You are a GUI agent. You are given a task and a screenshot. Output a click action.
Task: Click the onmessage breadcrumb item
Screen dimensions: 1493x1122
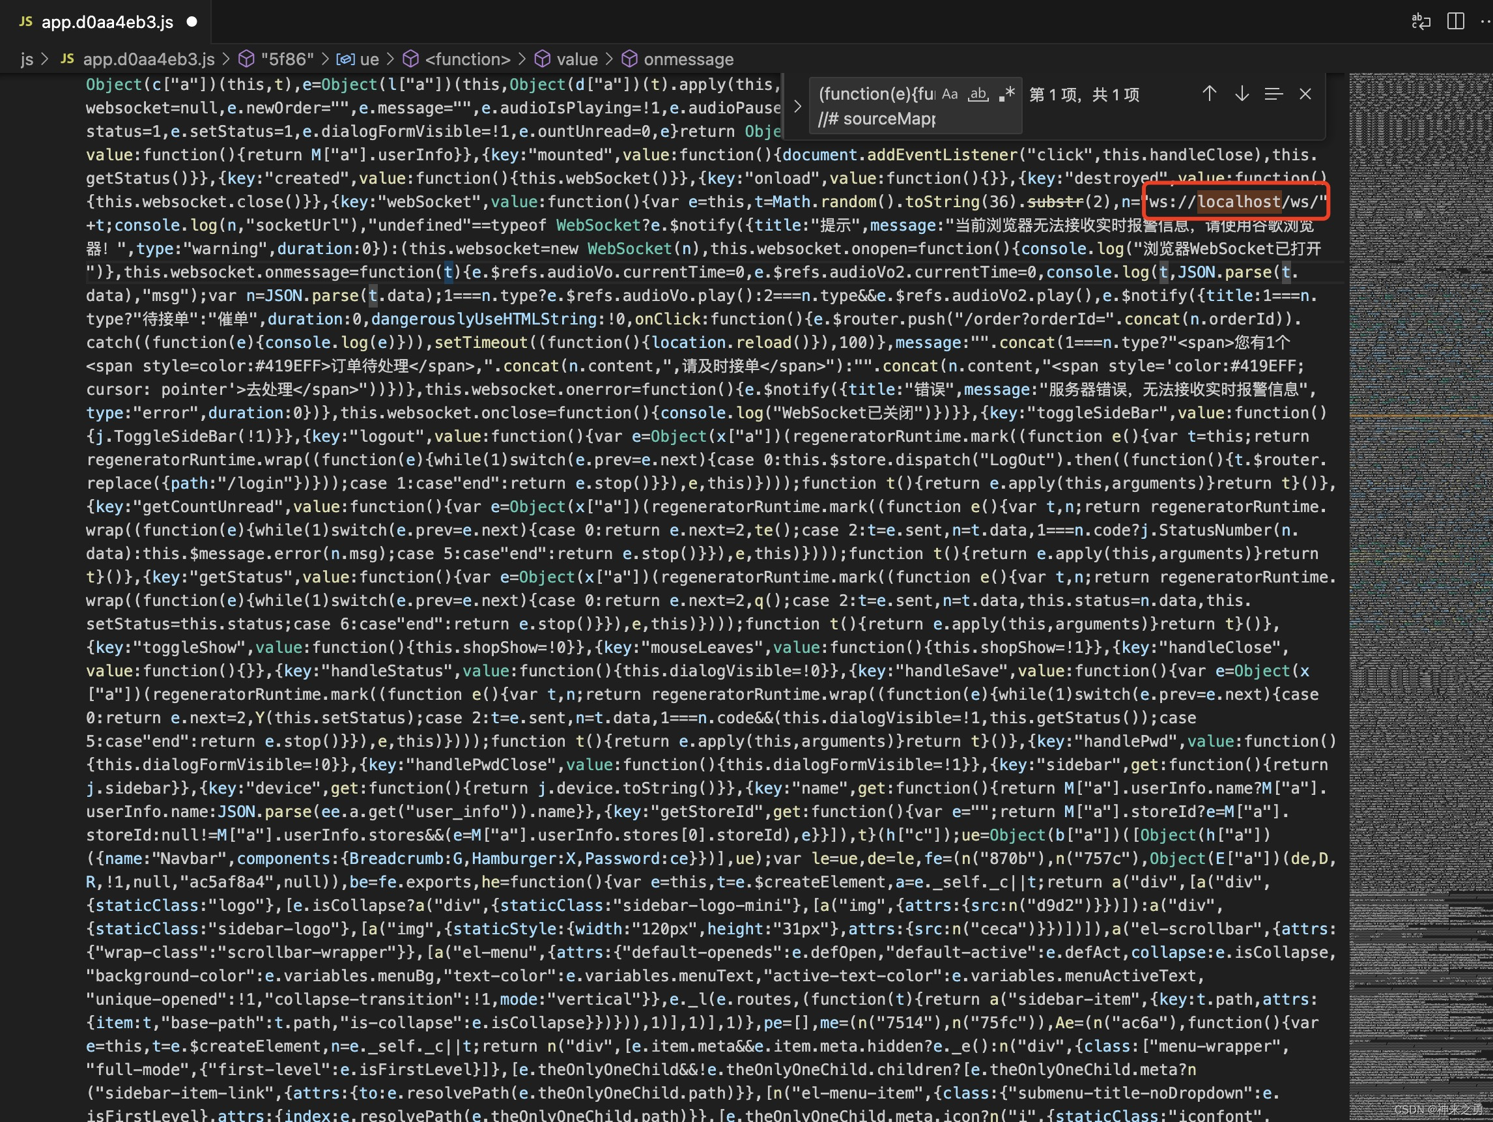688,59
